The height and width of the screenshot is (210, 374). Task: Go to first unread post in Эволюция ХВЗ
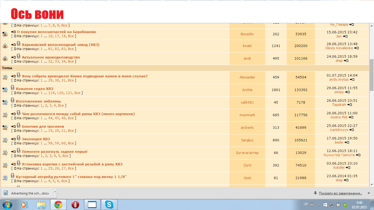coord(13,139)
